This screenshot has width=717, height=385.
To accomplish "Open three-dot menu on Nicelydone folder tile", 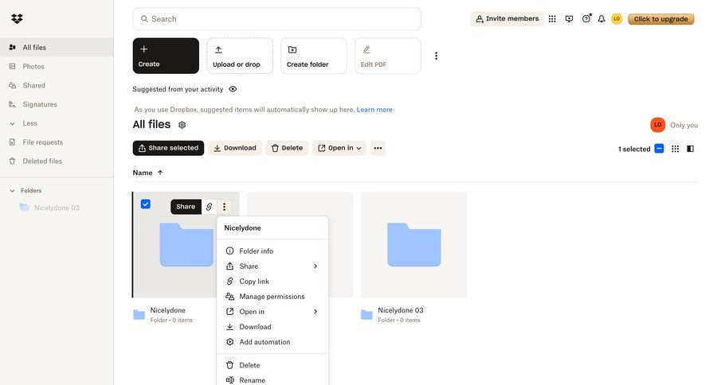I will click(x=224, y=207).
